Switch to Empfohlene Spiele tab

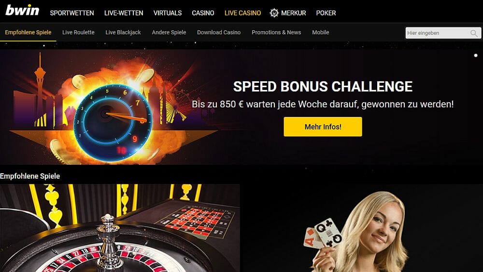tap(28, 32)
